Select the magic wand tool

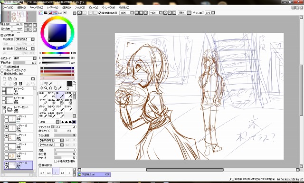pos(50,84)
